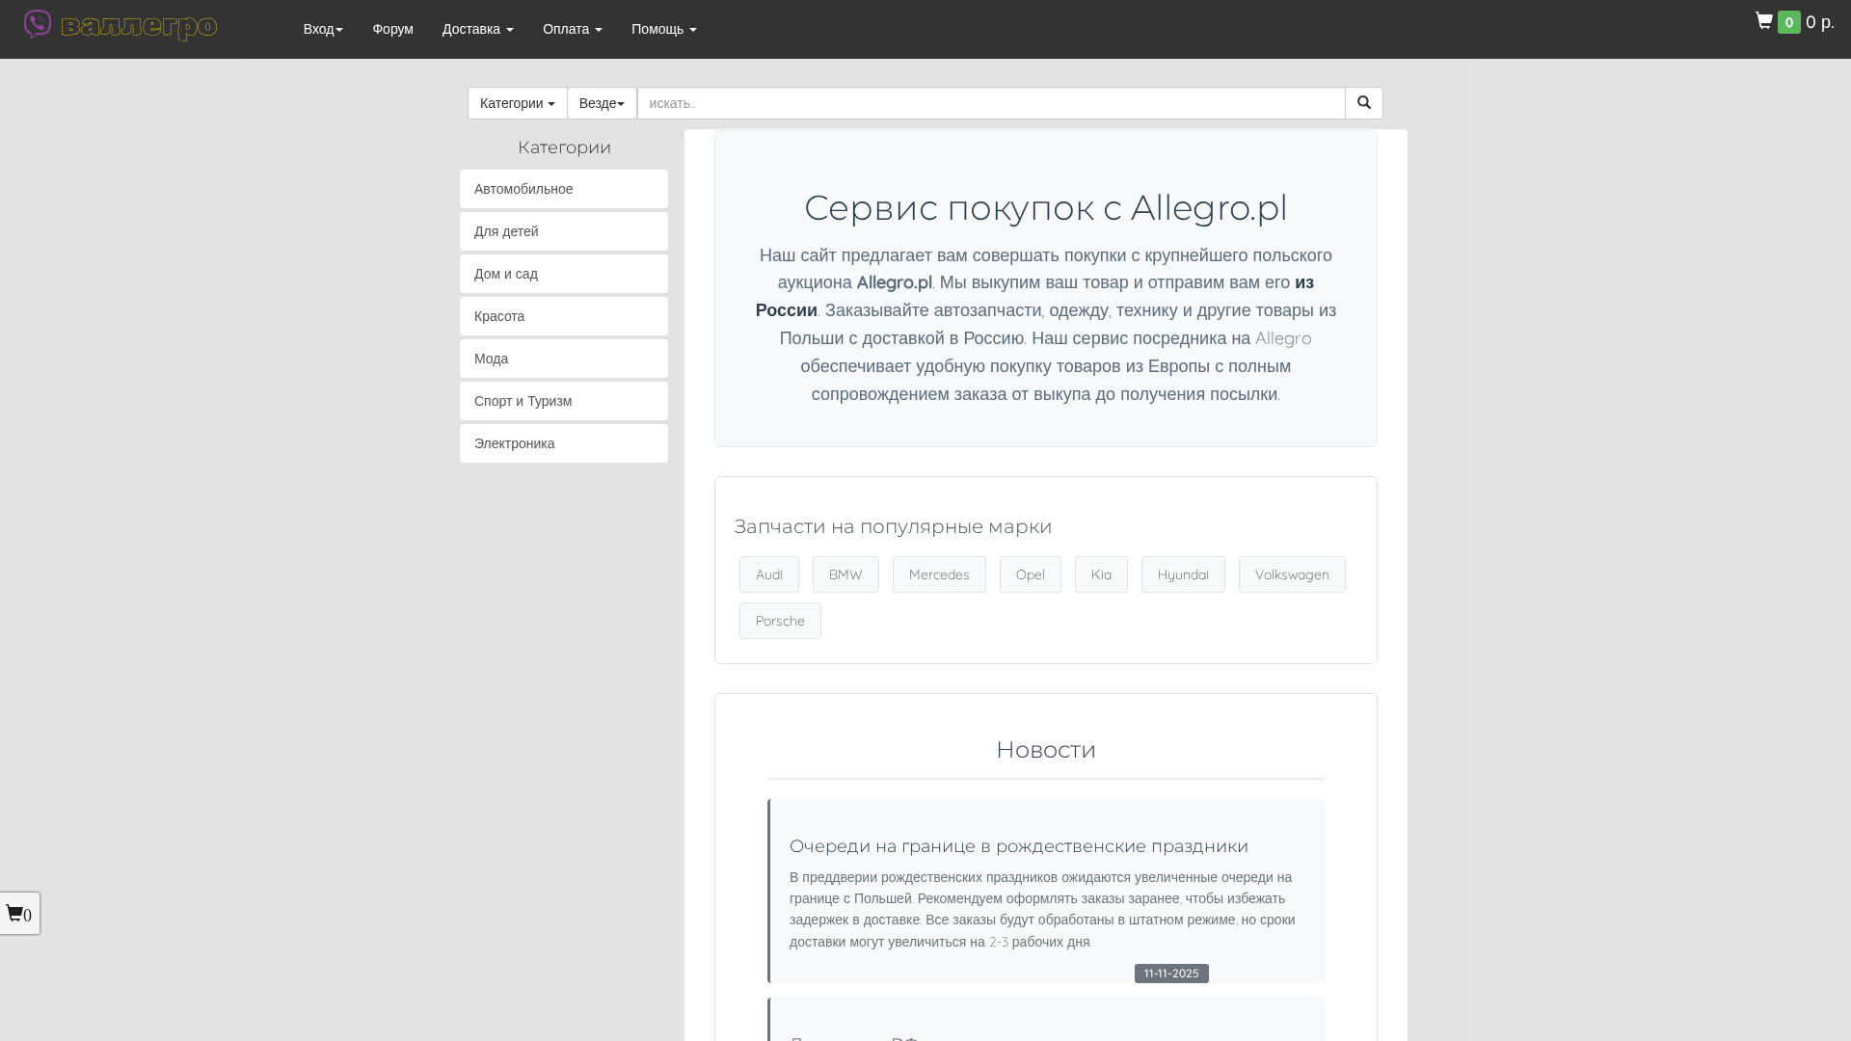Viewport: 1851px width, 1041px height.
Task: Expand the Категории dropdown next to search
Action: coord(517,102)
